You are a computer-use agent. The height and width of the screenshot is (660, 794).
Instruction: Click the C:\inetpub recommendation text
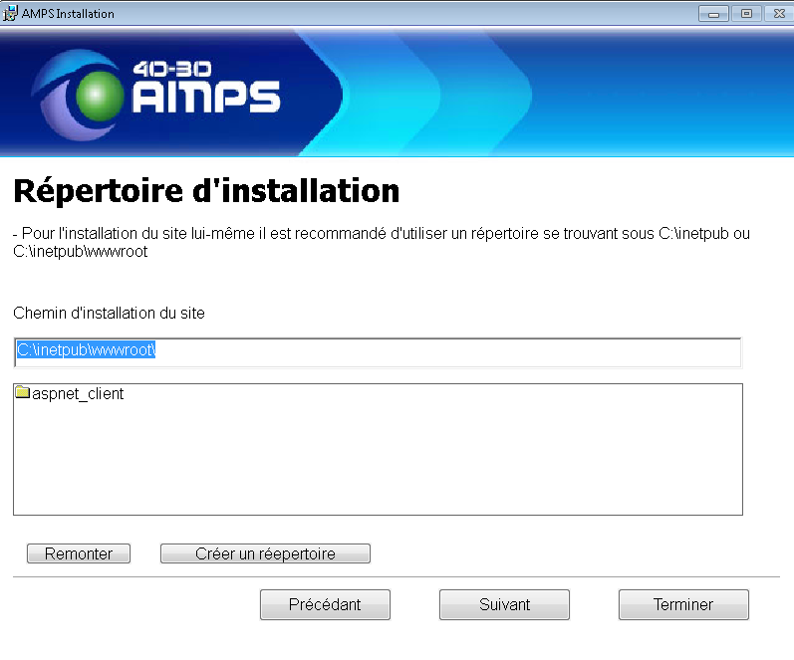coord(382,243)
